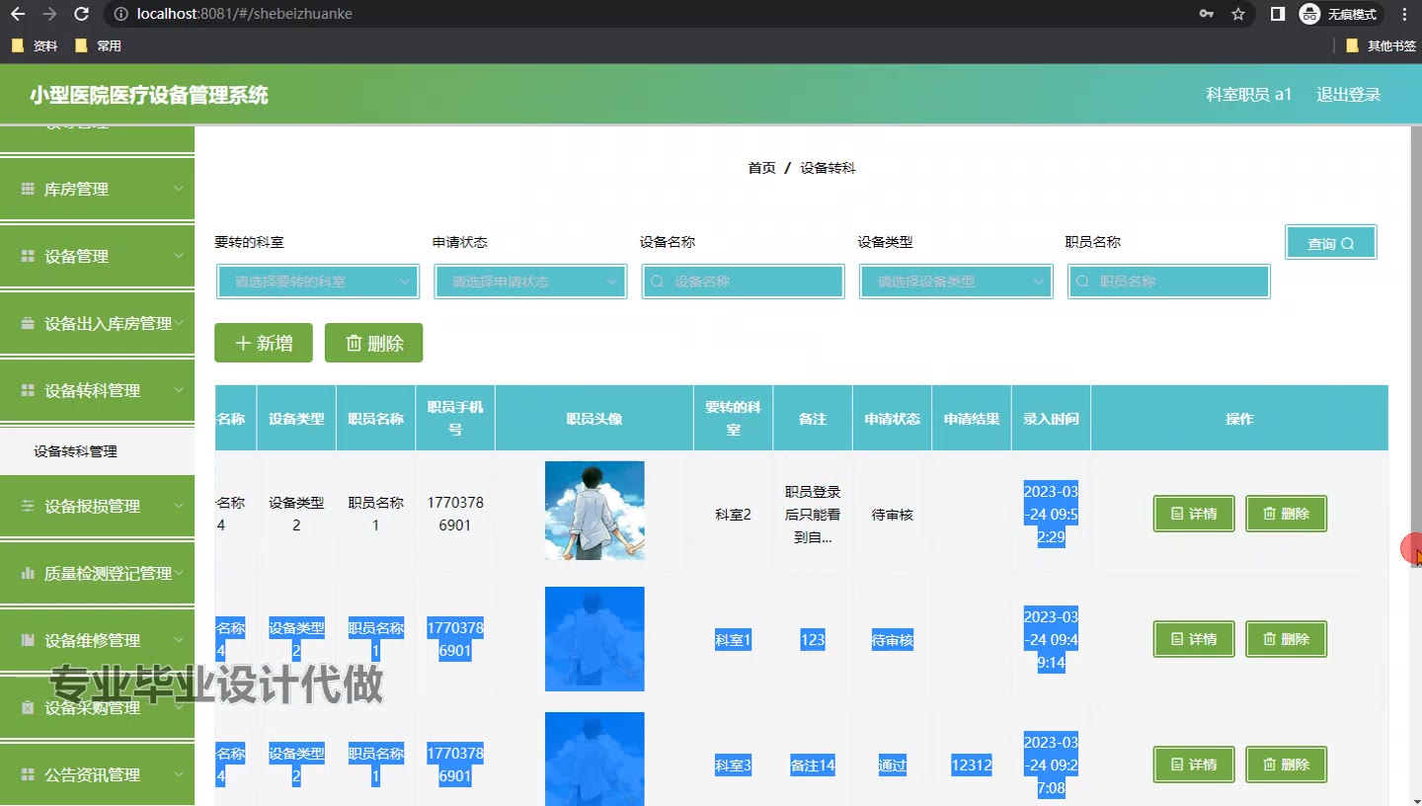Open the 设备类型 dropdown
Image resolution: width=1422 pixels, height=806 pixels.
pyautogui.click(x=956, y=282)
